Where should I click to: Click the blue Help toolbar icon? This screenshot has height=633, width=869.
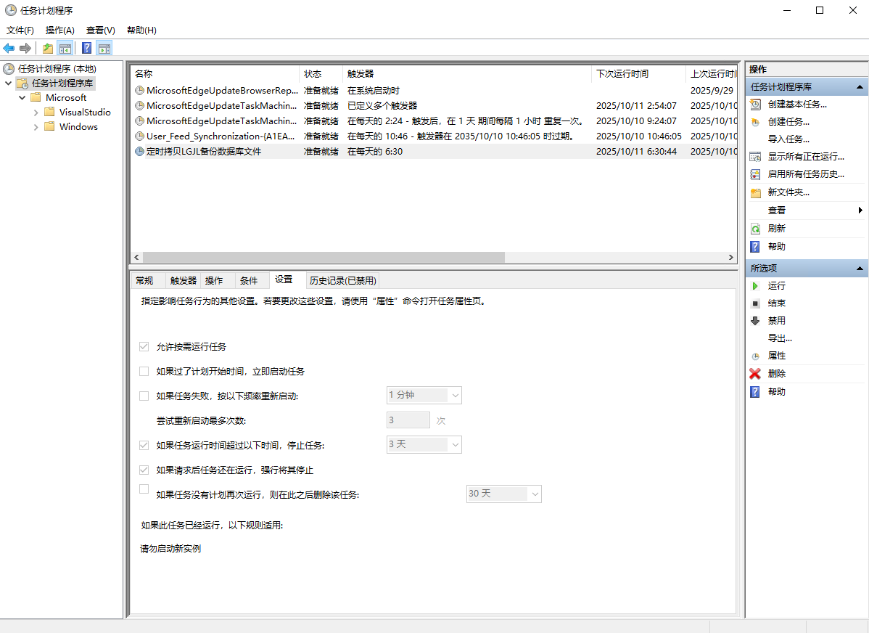(x=87, y=48)
